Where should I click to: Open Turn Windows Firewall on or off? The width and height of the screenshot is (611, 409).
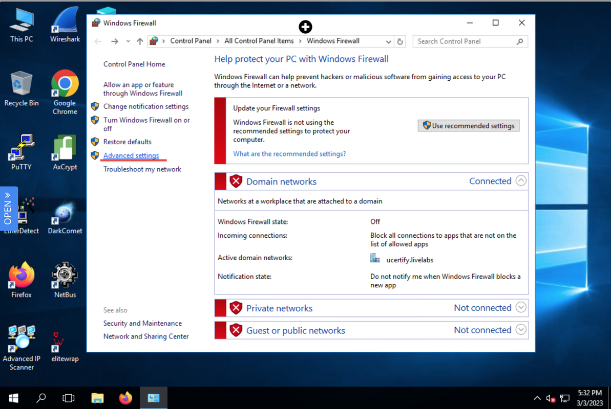146,124
